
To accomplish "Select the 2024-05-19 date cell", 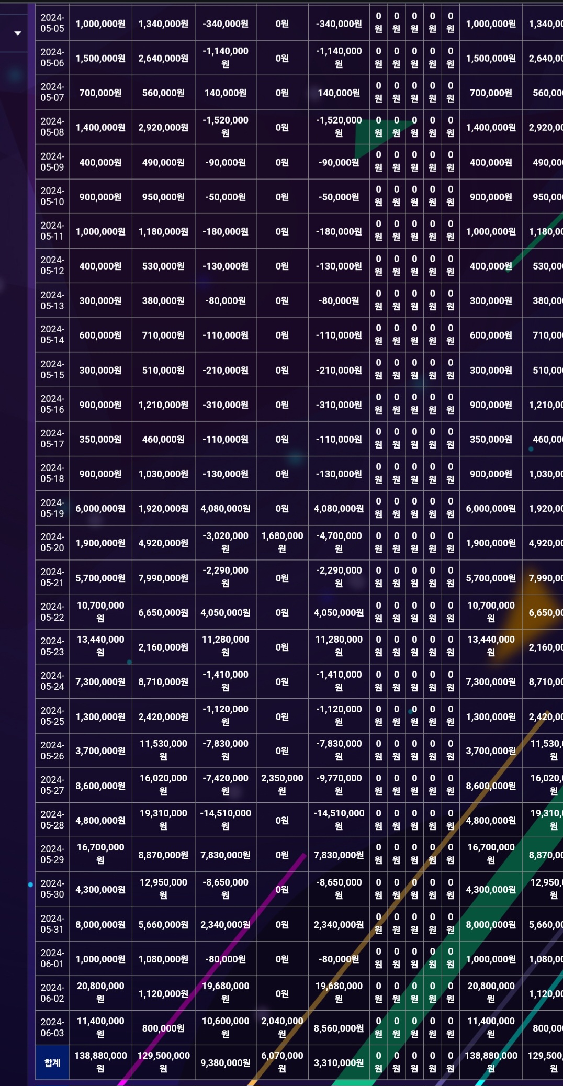I will tap(52, 508).
